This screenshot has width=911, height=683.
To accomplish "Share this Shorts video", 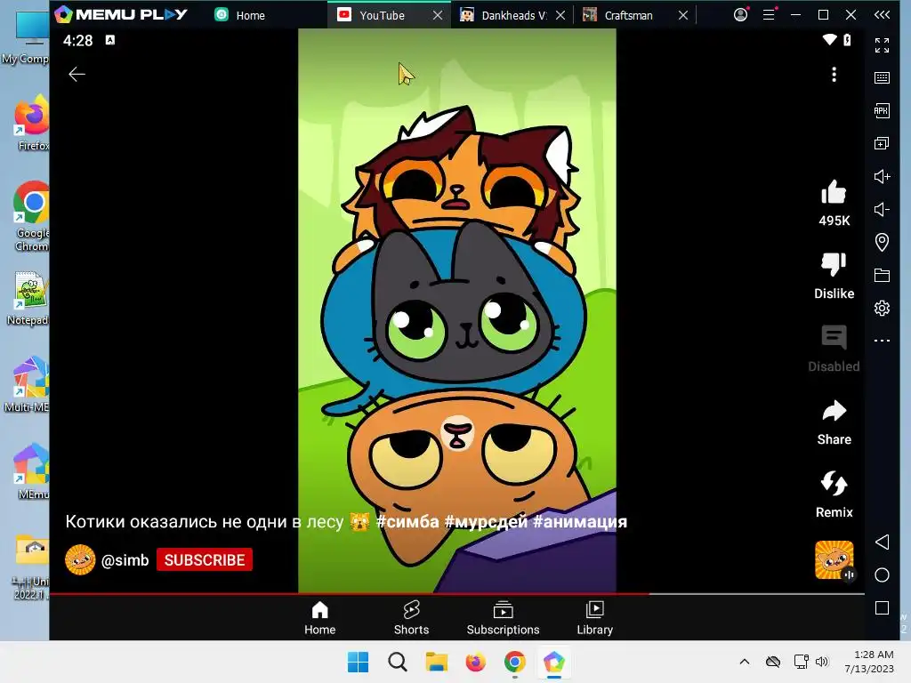I will click(834, 411).
